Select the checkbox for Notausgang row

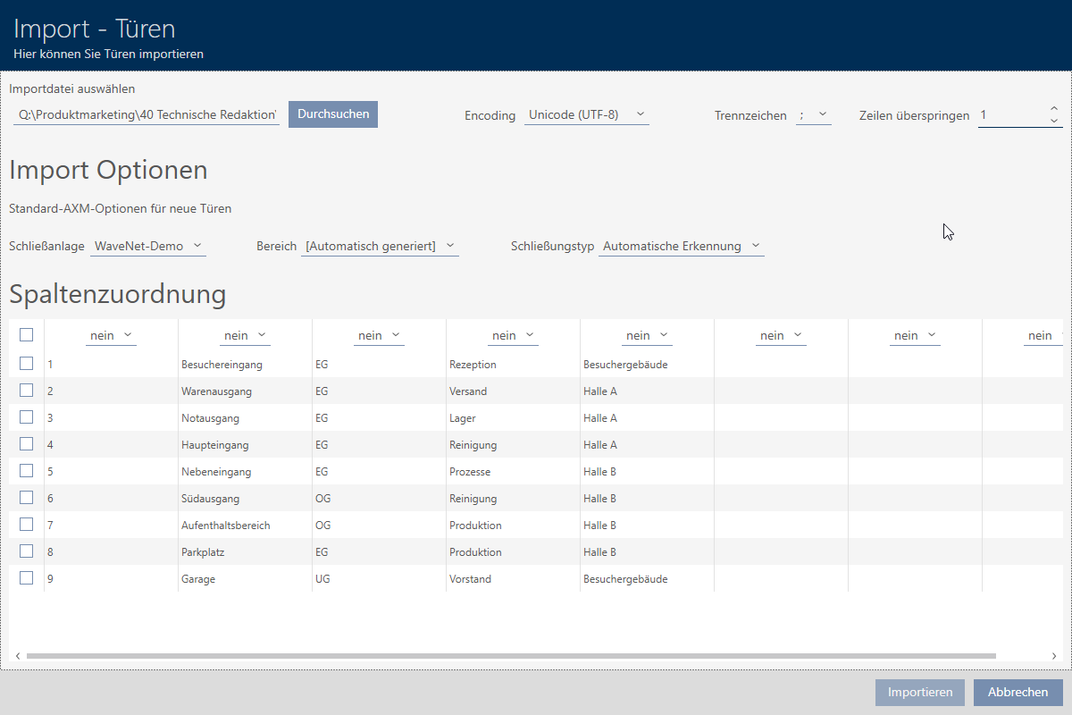coord(27,417)
